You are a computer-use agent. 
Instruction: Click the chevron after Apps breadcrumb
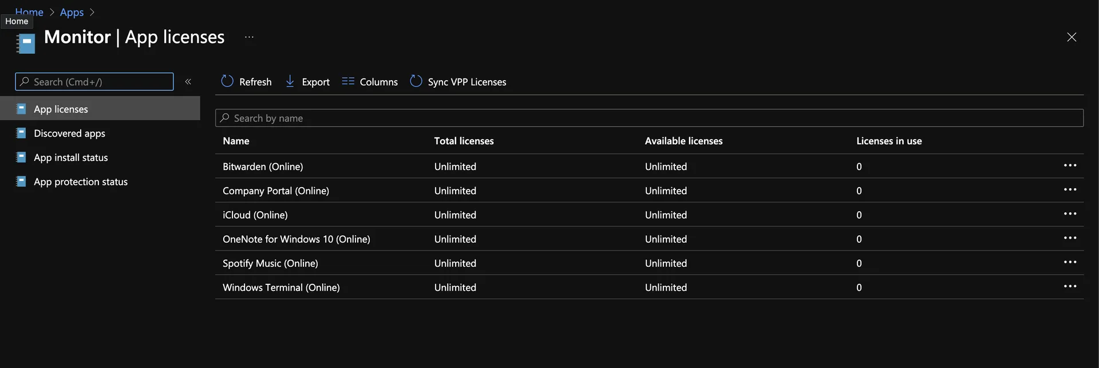(x=92, y=12)
